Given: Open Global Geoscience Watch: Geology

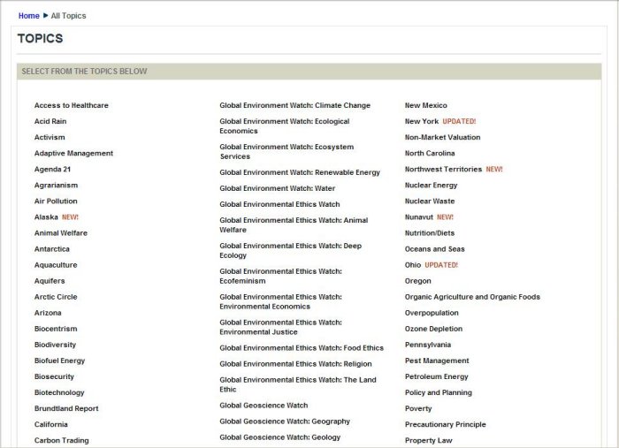Looking at the screenshot, I should click(x=280, y=437).
